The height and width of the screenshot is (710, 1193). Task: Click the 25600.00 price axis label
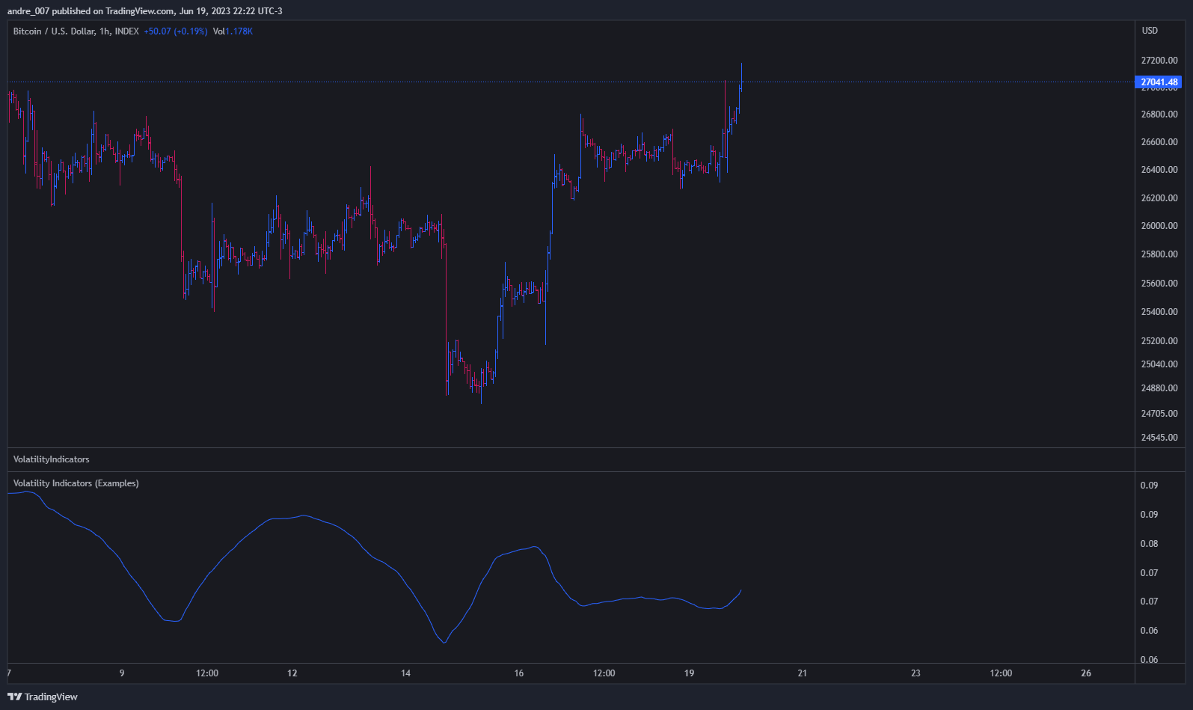tap(1159, 284)
